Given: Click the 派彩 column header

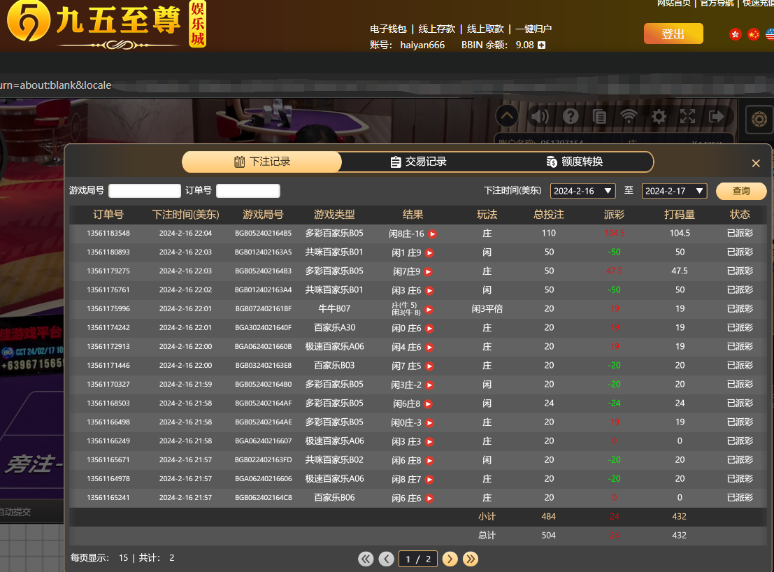Looking at the screenshot, I should coord(614,215).
